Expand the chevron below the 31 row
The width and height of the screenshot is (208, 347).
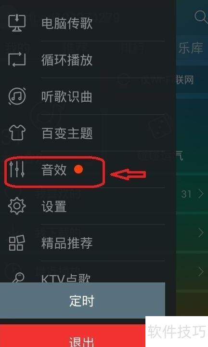pos(201,233)
